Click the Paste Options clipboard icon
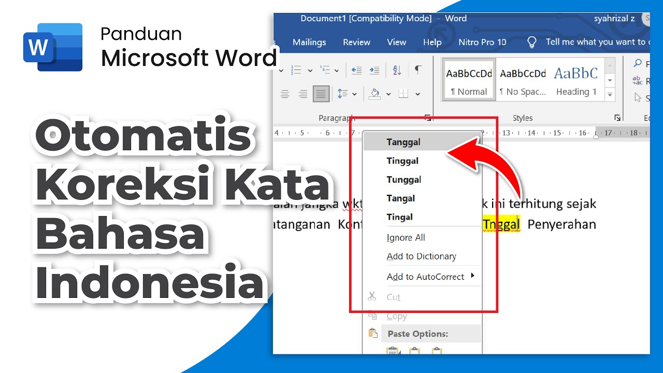Viewport: 663px width, 373px height. pyautogui.click(x=372, y=333)
